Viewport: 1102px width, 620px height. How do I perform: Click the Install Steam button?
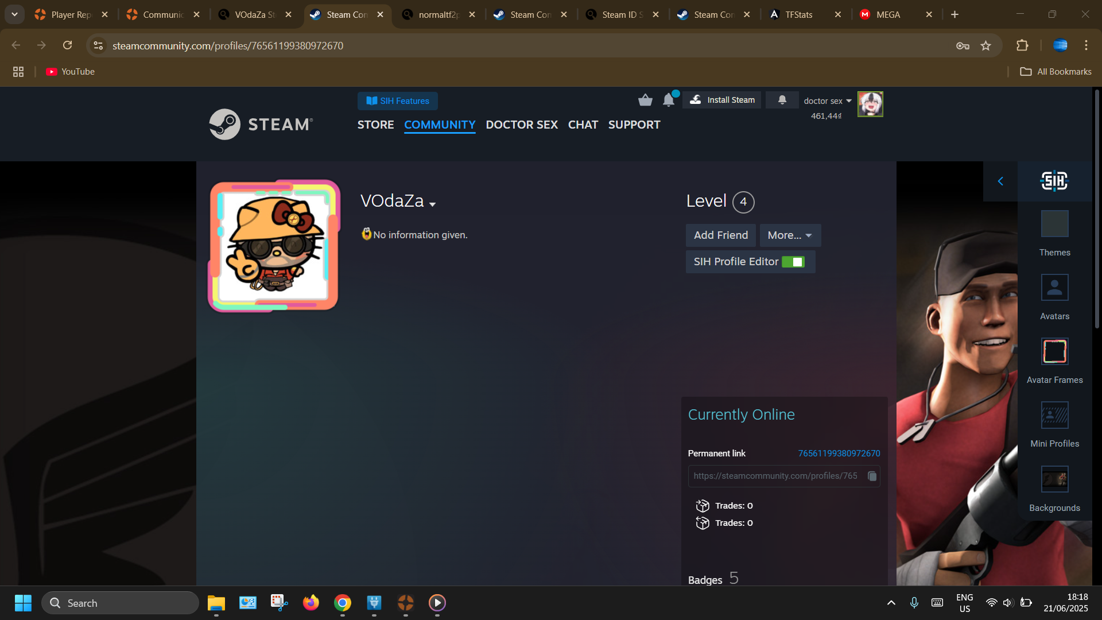pyautogui.click(x=722, y=100)
